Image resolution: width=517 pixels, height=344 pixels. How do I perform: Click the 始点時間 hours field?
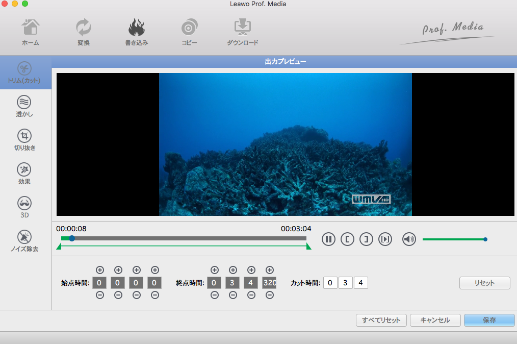click(x=99, y=283)
